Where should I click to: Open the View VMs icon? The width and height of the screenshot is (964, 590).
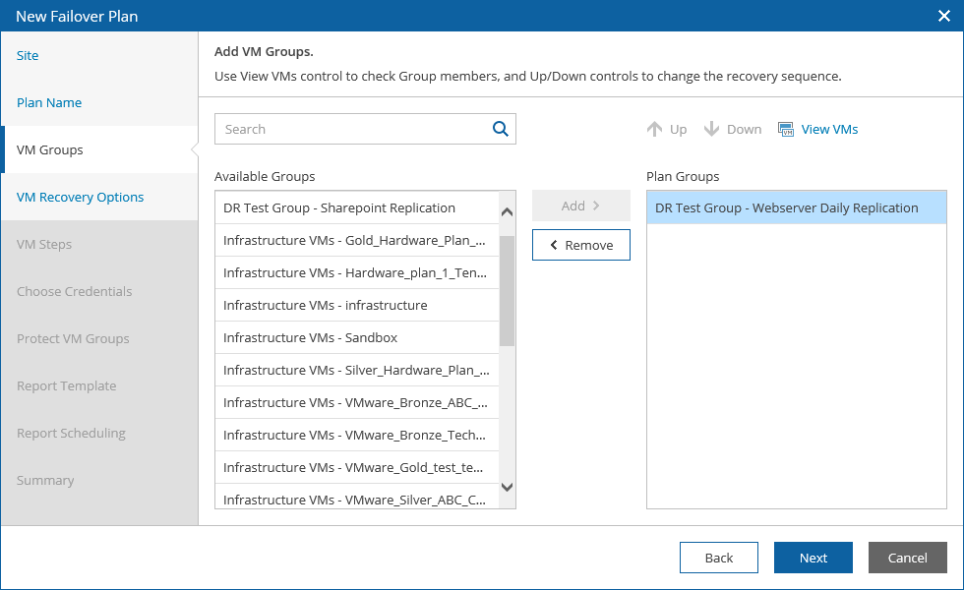click(x=786, y=129)
